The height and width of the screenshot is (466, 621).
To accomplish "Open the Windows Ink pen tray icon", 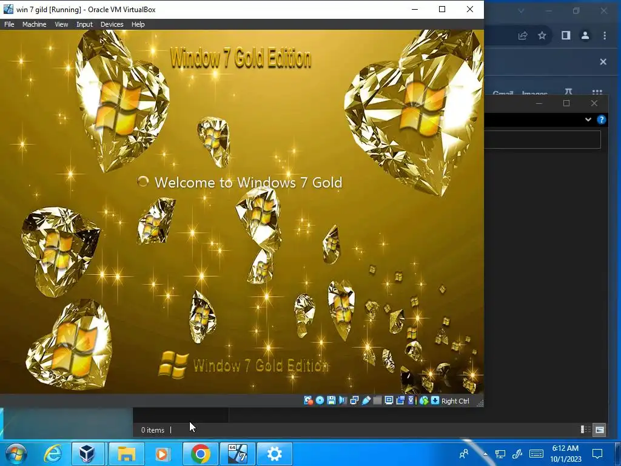I will point(517,453).
